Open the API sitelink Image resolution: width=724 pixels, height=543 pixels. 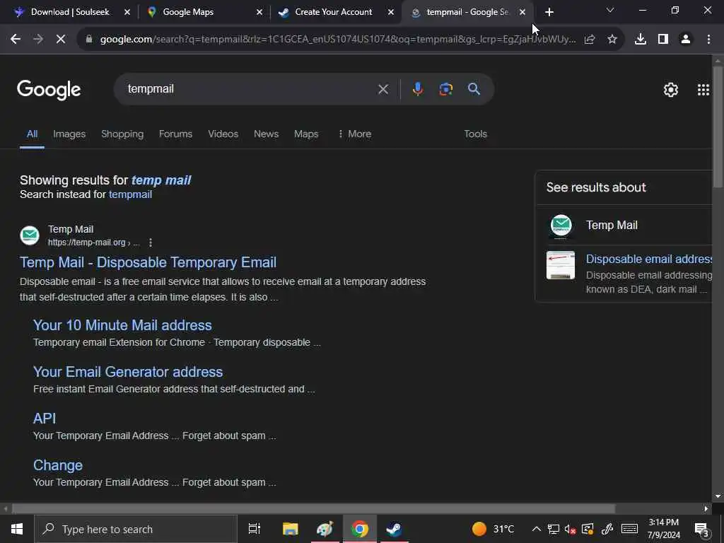pos(45,419)
